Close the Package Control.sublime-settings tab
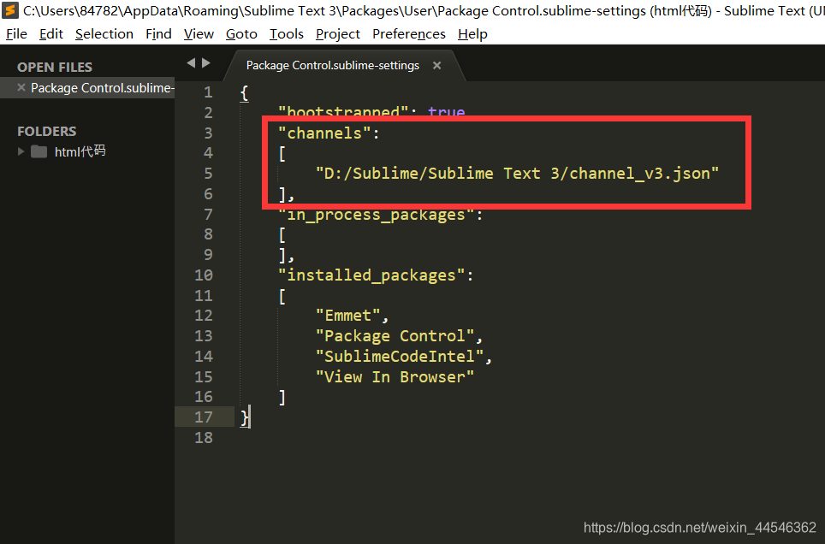Screen dimensions: 825x544 [x=436, y=65]
